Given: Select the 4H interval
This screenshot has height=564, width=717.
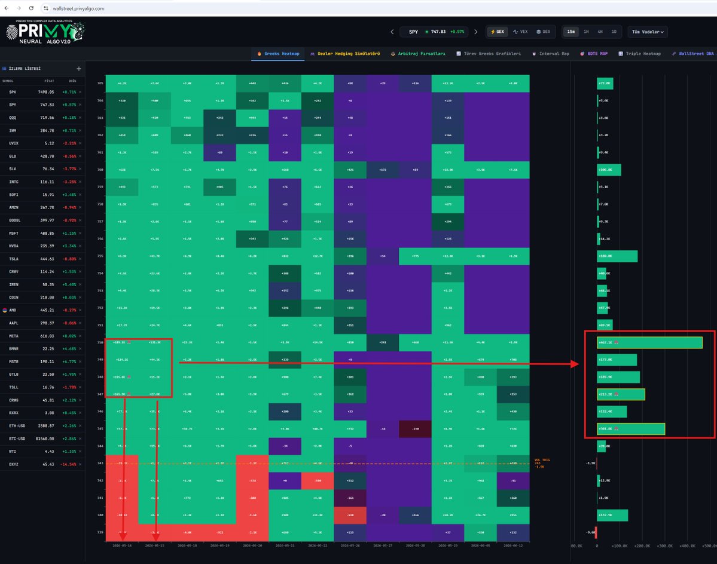Looking at the screenshot, I should [600, 32].
